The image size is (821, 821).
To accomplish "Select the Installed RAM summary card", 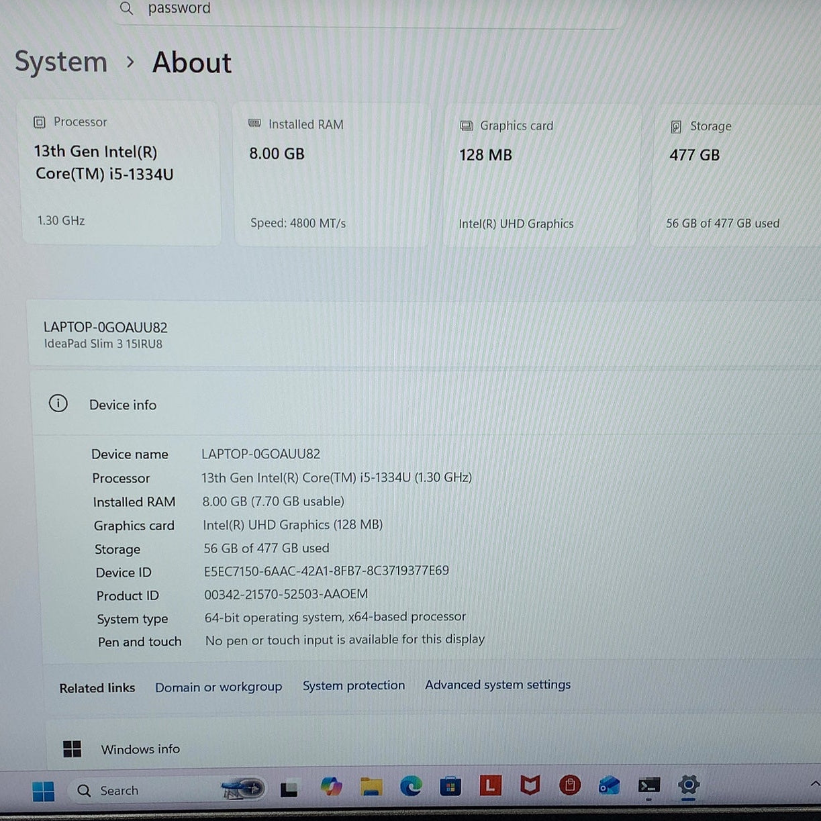I will [x=331, y=175].
